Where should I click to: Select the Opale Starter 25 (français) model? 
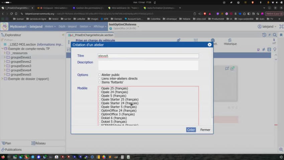(100, 99)
